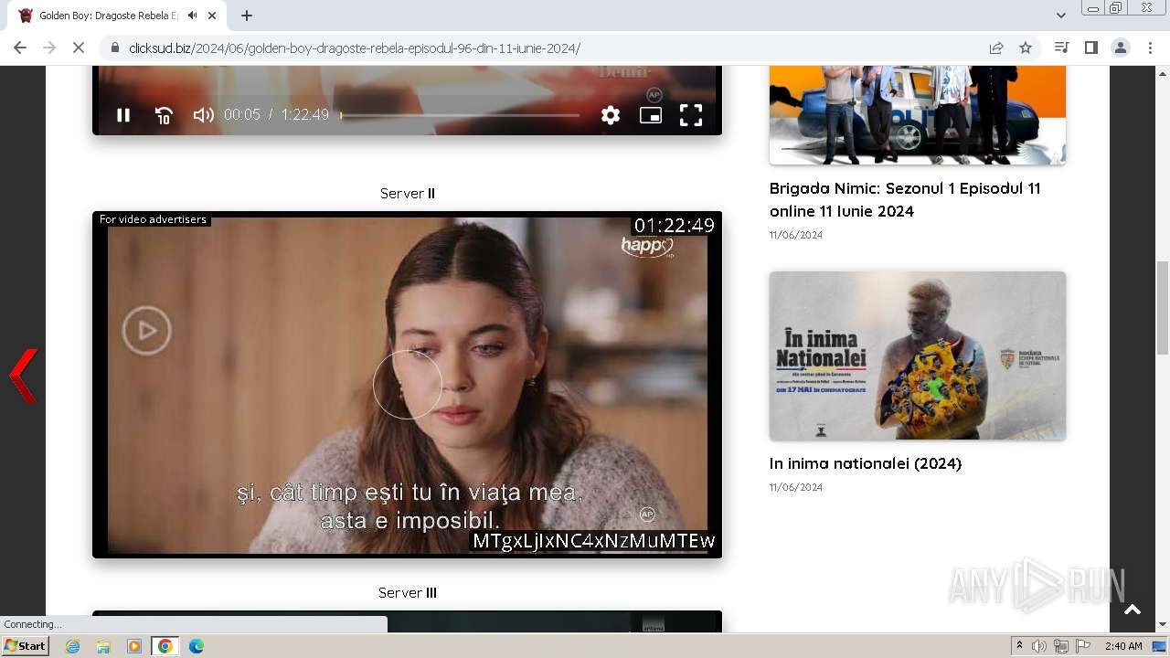Close the Golden Boy tab
Image resolution: width=1170 pixels, height=658 pixels.
[213, 16]
